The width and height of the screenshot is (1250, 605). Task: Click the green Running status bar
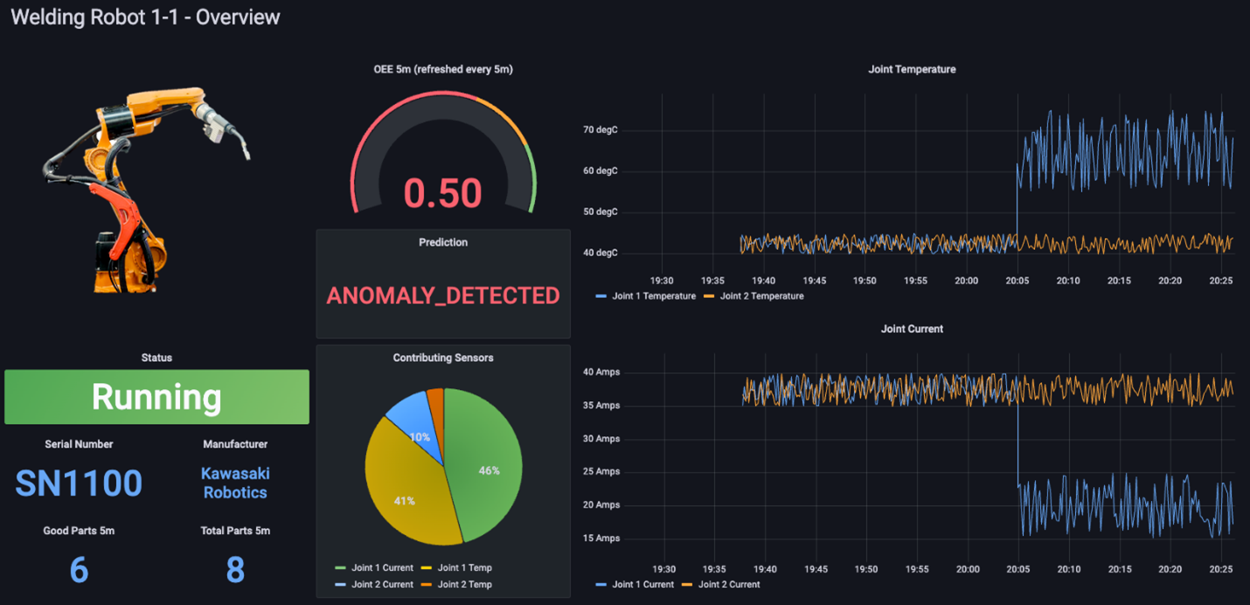tap(156, 397)
